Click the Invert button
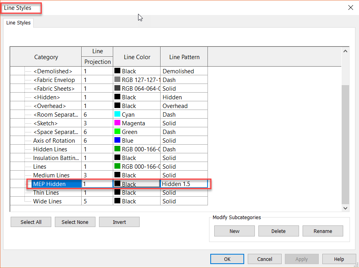 [x=119, y=222]
